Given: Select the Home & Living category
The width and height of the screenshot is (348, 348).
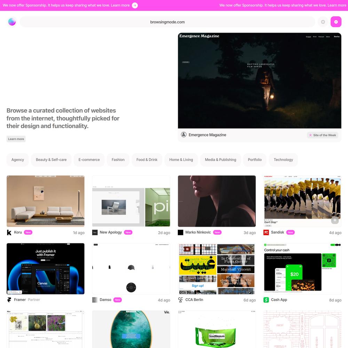Looking at the screenshot, I should point(181,160).
